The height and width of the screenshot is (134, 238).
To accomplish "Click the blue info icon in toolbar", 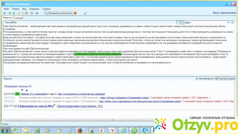I will pyautogui.click(x=37, y=13).
